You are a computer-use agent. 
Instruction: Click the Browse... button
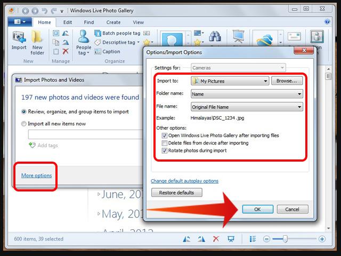(287, 81)
